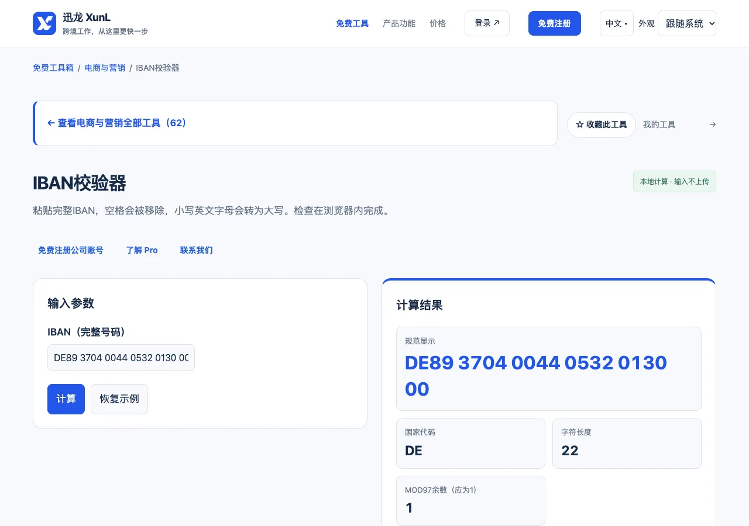Open 免费注册公司账号 link

[71, 250]
